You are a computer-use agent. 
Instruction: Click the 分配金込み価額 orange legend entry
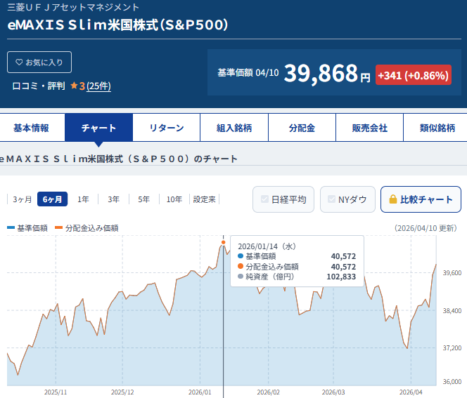pyautogui.click(x=87, y=228)
